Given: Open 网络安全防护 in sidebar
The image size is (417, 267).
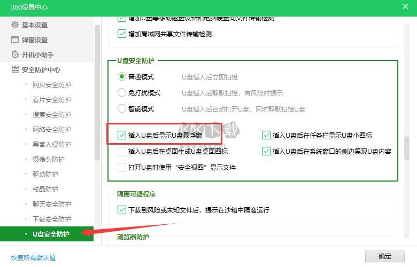Looking at the screenshot, I should coord(52,129).
